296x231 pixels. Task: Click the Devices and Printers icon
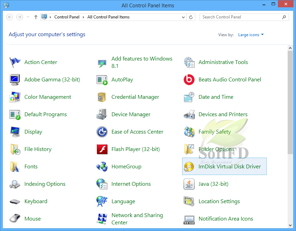click(x=189, y=114)
